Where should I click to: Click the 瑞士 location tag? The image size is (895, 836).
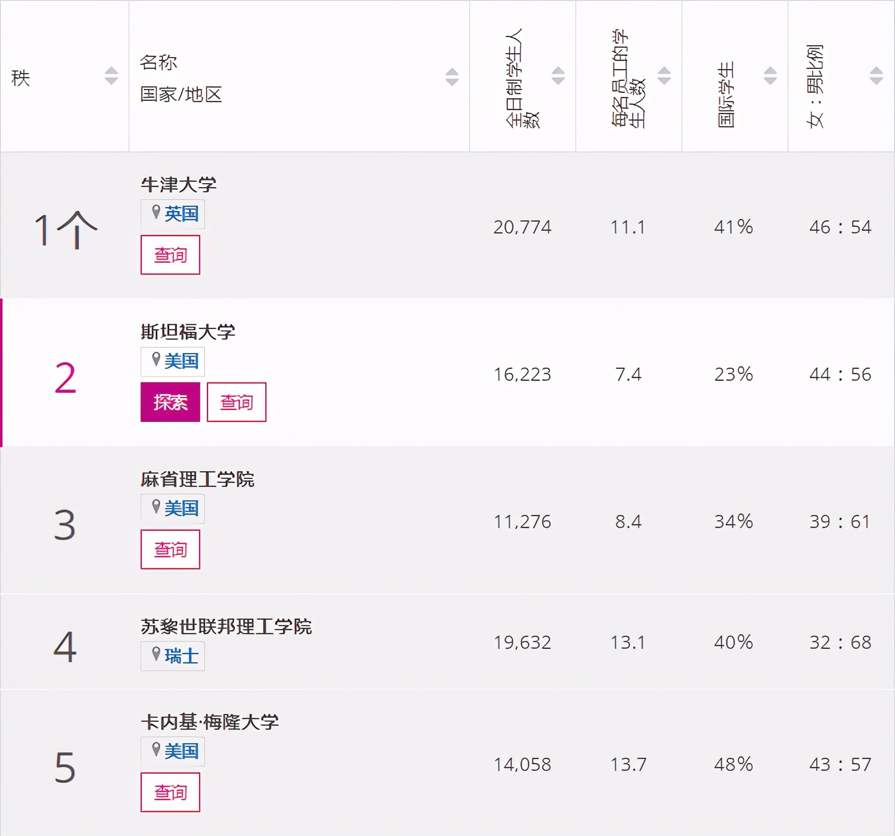click(x=173, y=656)
